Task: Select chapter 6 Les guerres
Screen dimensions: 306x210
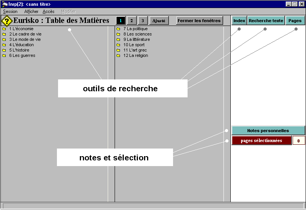Action: 22,56
